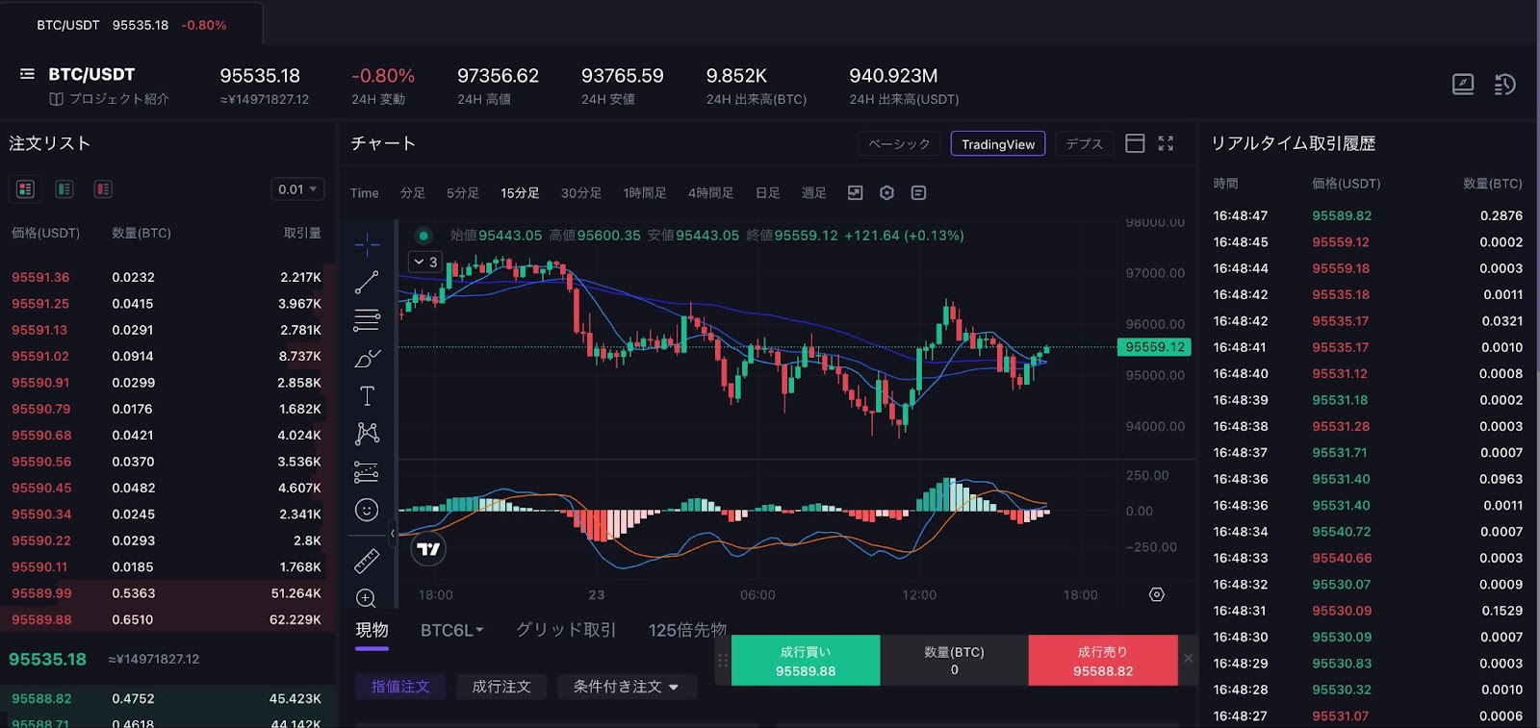Select the 分足 1-minute interval
This screenshot has width=1540, height=728.
[x=413, y=193]
